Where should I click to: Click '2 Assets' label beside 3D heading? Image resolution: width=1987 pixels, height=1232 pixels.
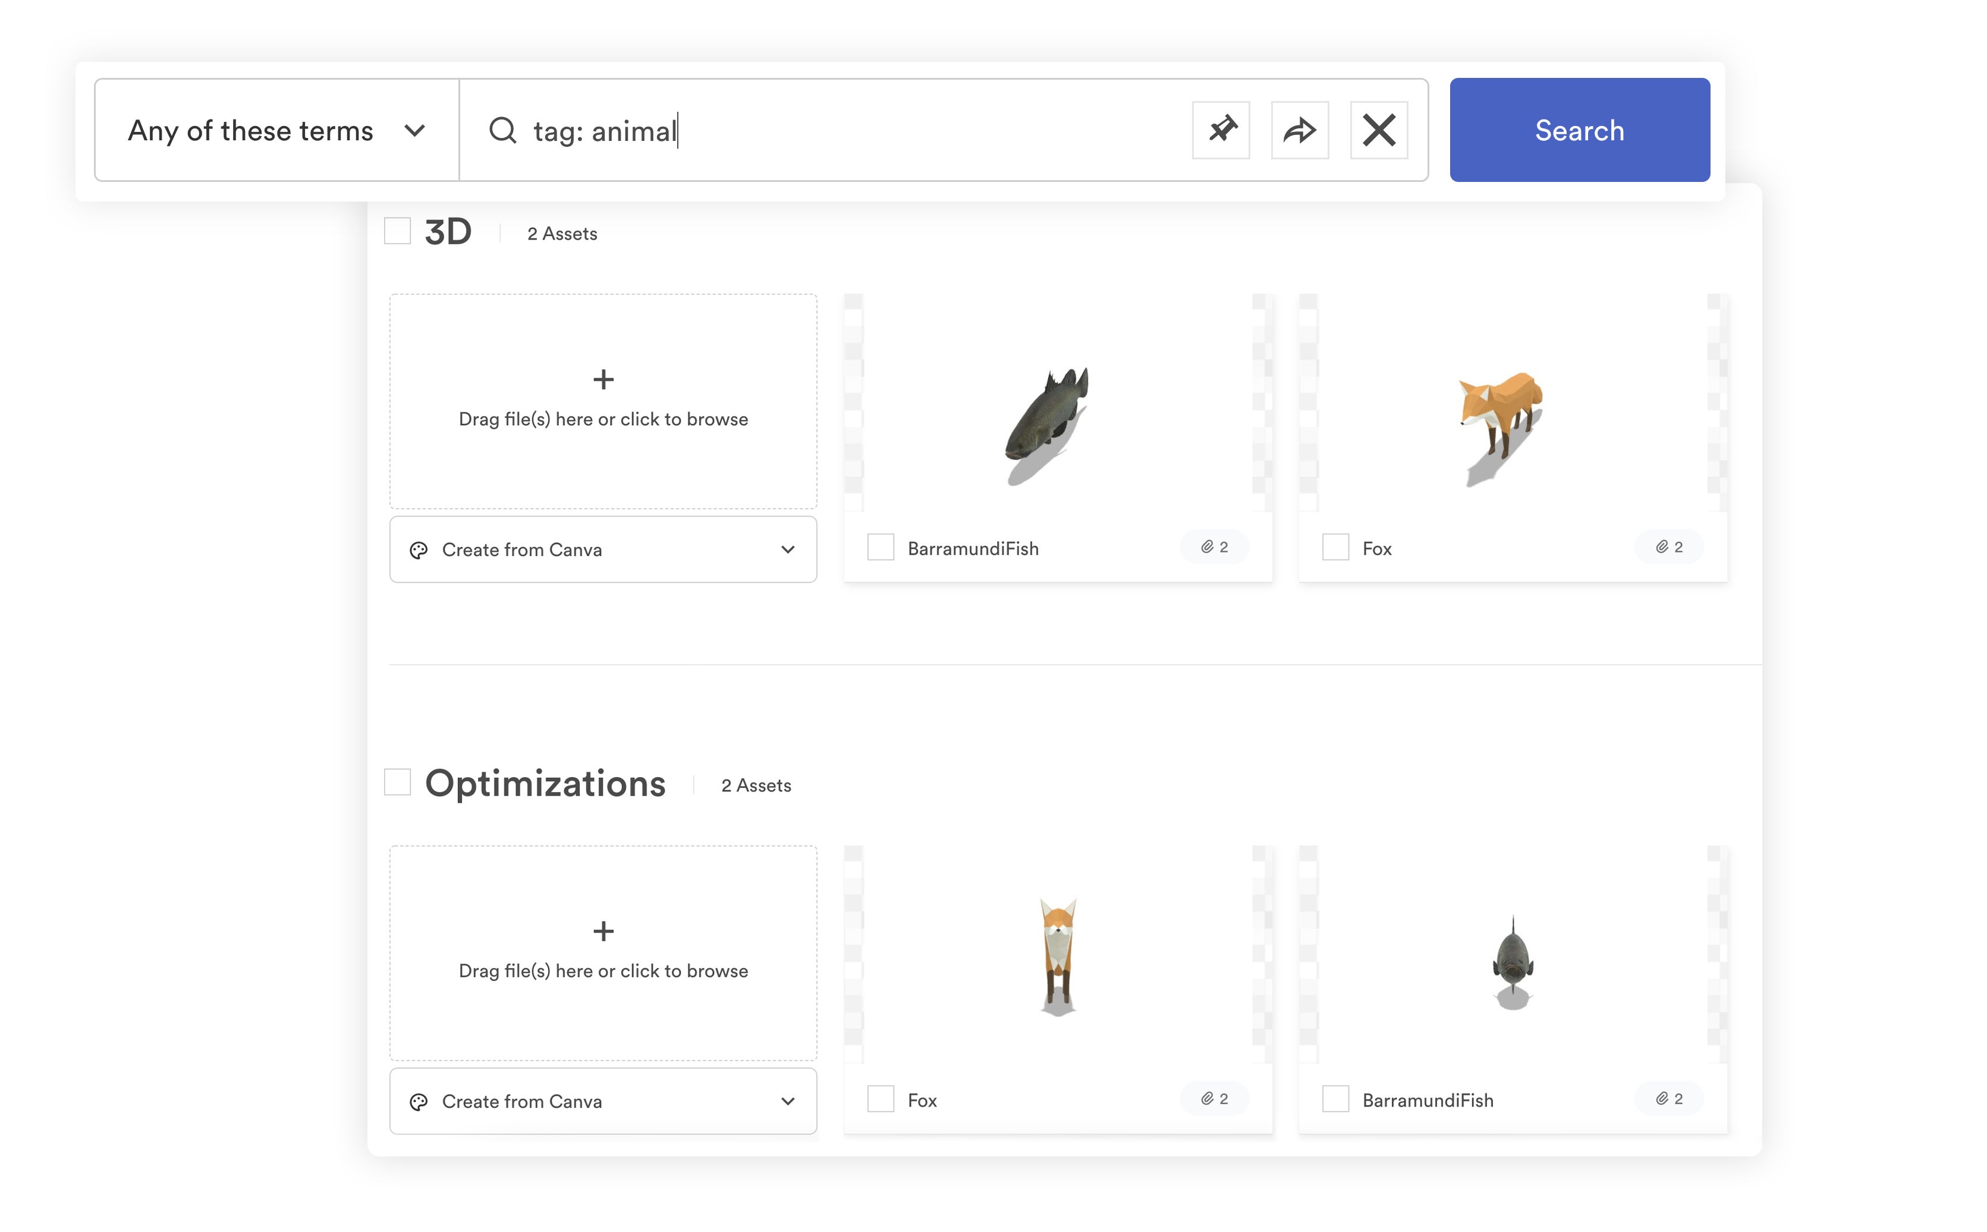(x=562, y=234)
